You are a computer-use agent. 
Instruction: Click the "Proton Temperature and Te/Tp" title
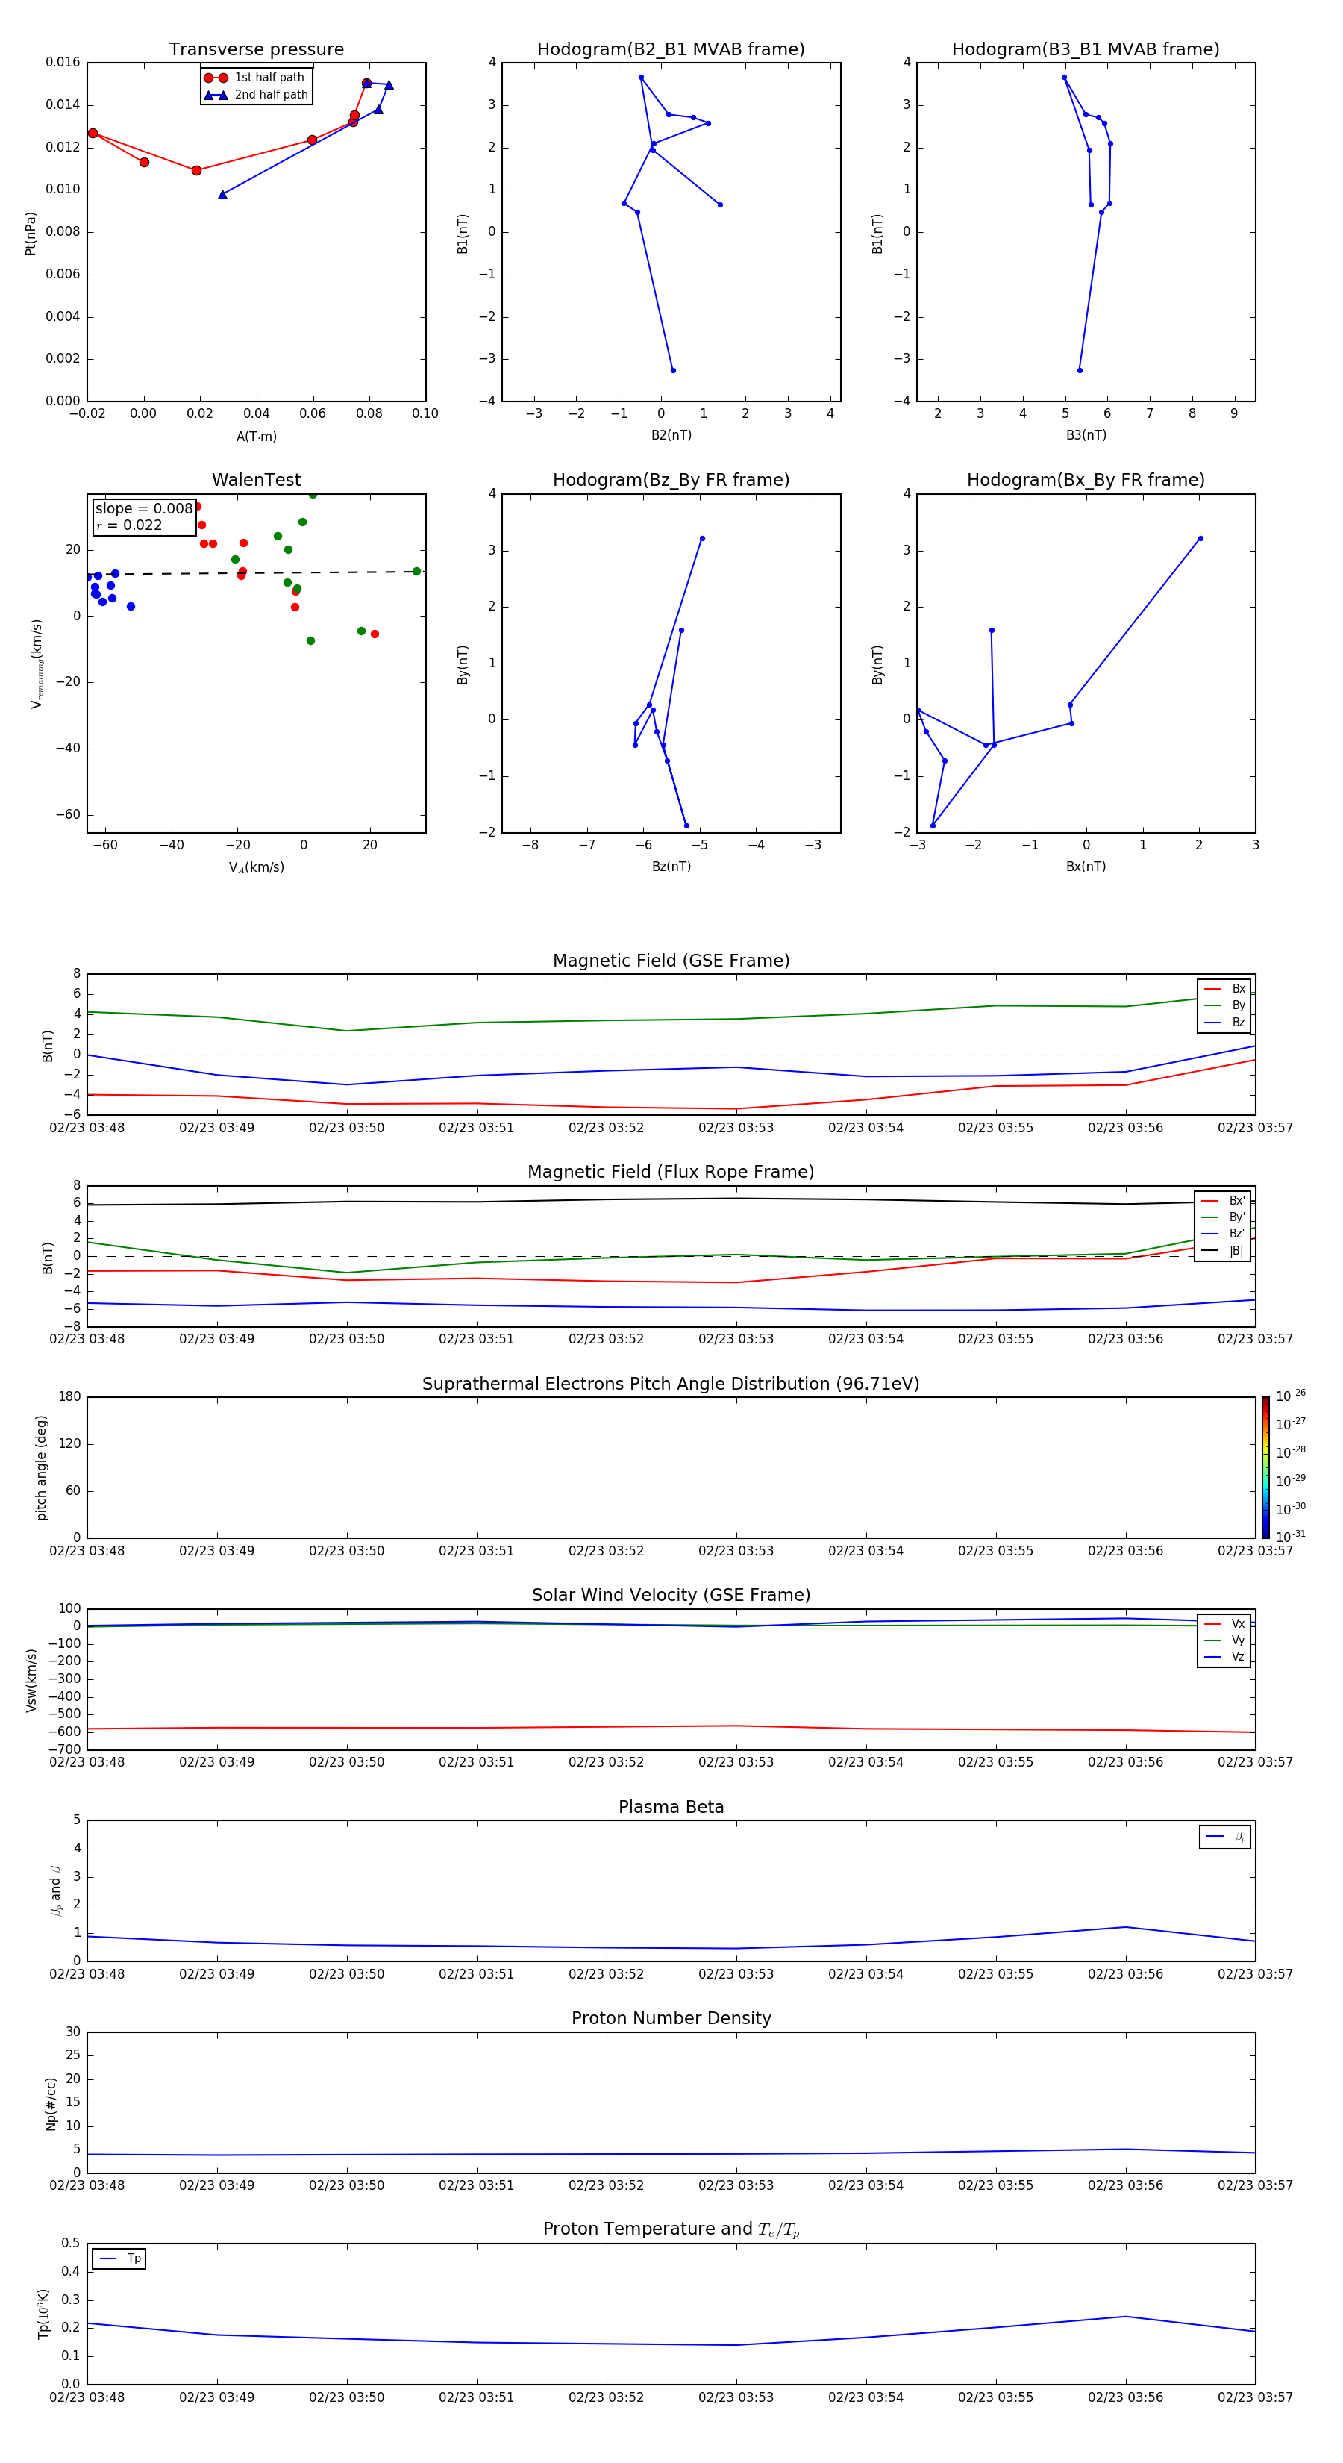671,2229
